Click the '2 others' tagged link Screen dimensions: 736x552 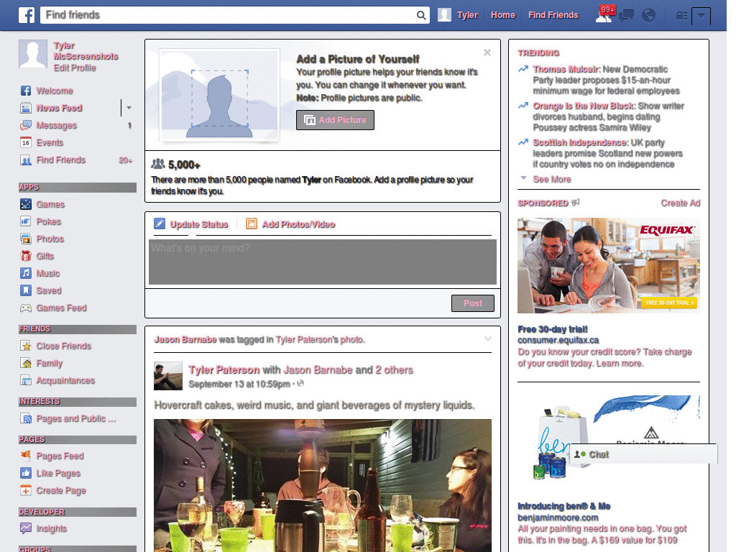[x=395, y=370]
